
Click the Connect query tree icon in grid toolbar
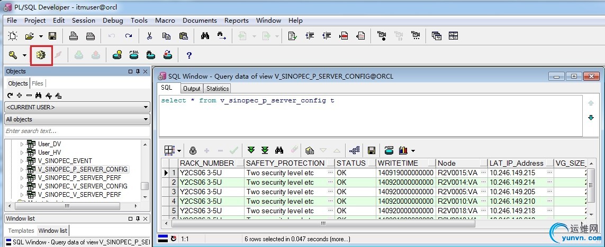coord(354,150)
